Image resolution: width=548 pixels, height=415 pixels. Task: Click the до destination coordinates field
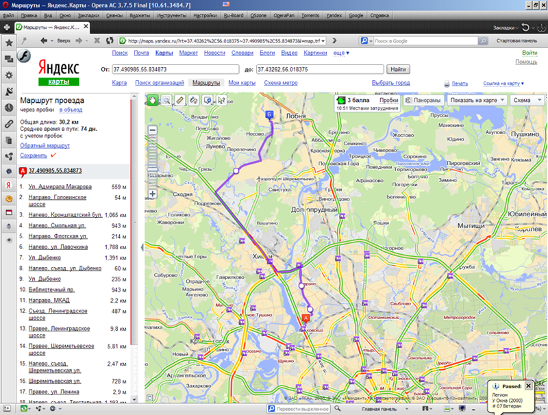320,70
